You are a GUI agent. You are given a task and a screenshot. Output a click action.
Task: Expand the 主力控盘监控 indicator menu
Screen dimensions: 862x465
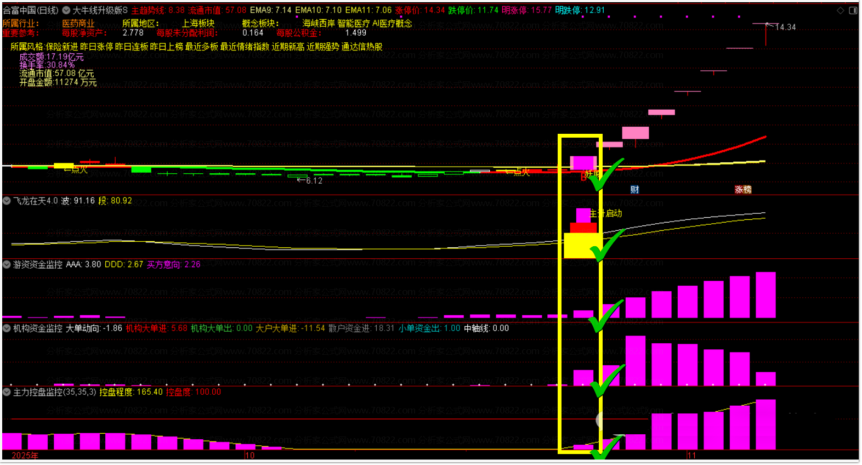(x=7, y=392)
